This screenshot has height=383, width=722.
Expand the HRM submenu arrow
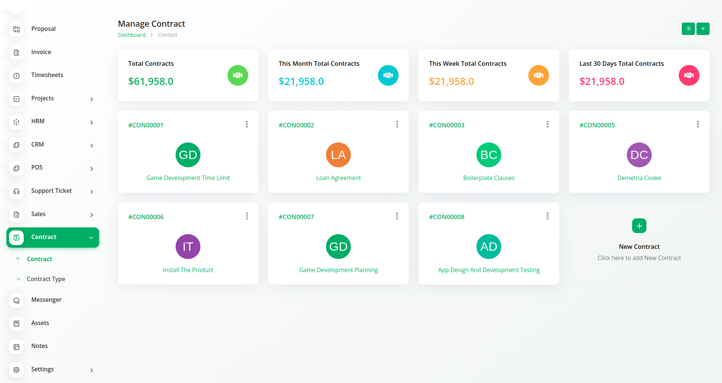pos(91,122)
